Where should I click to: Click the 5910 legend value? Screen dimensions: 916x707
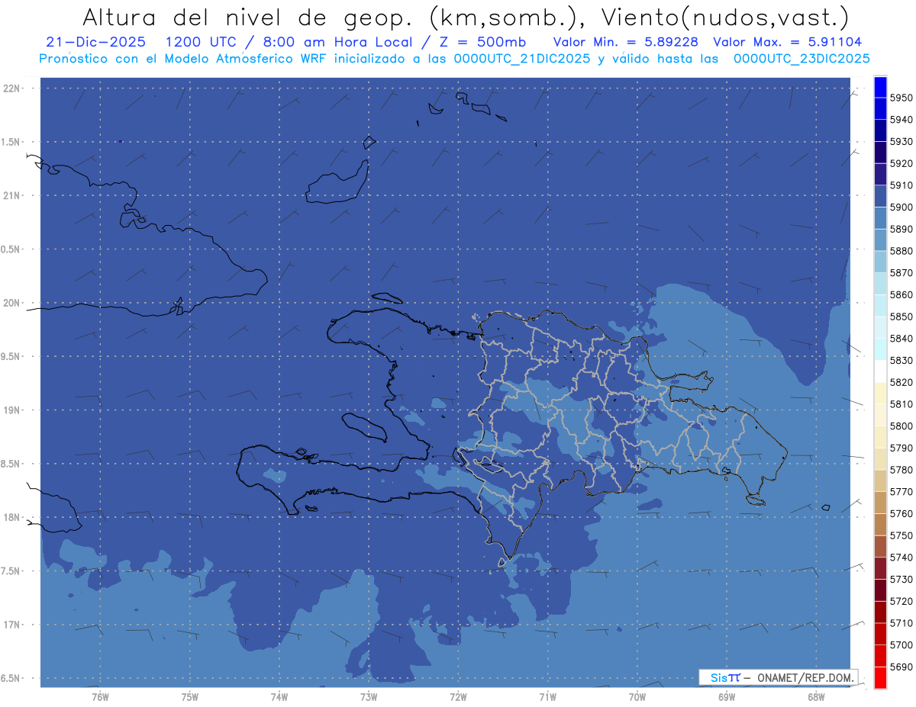click(x=901, y=185)
